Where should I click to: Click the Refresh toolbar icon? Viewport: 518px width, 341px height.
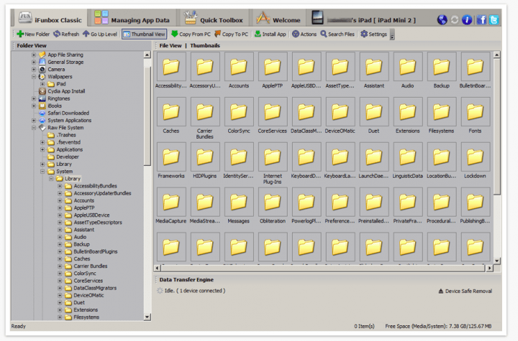click(57, 34)
